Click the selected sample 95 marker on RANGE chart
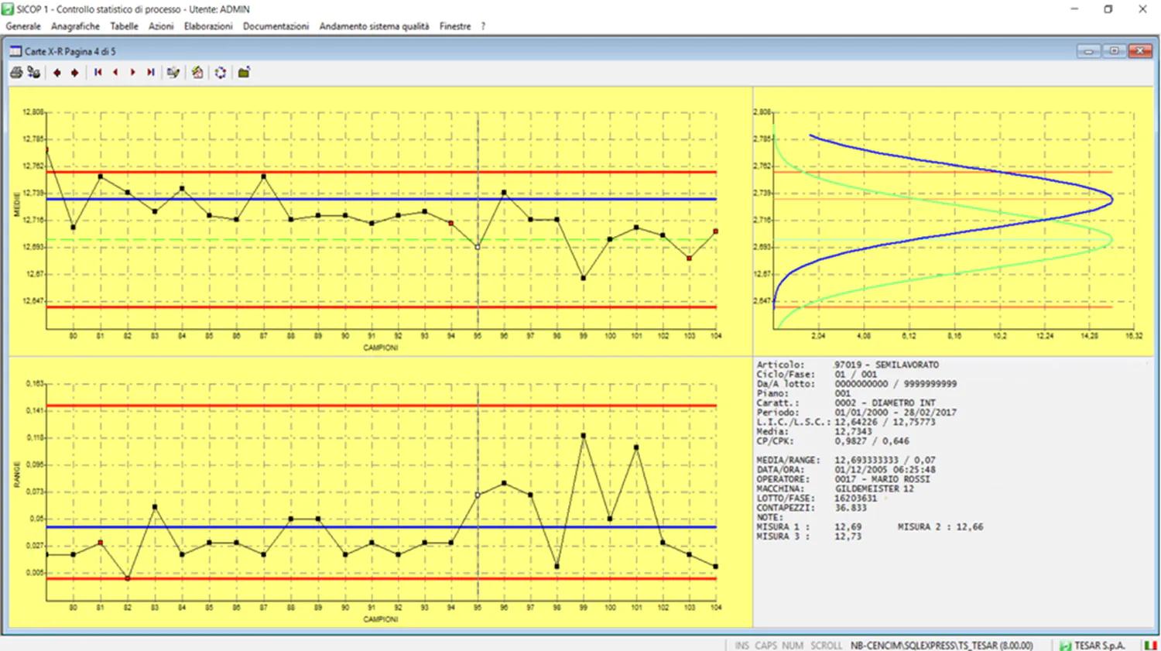This screenshot has height=651, width=1161. 478,495
